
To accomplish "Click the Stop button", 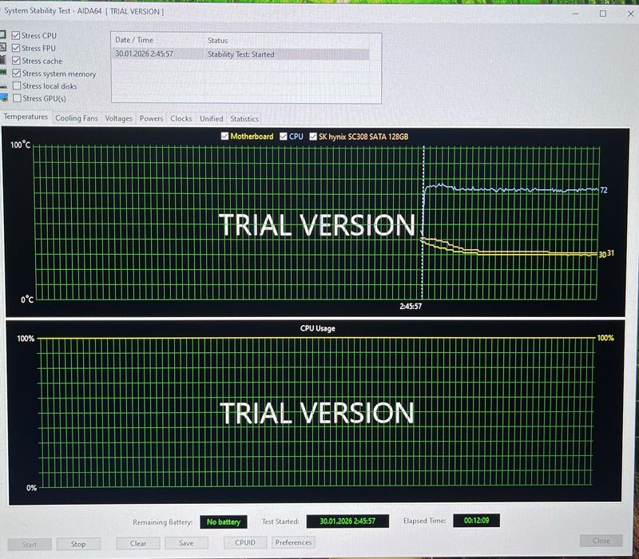I will click(78, 544).
